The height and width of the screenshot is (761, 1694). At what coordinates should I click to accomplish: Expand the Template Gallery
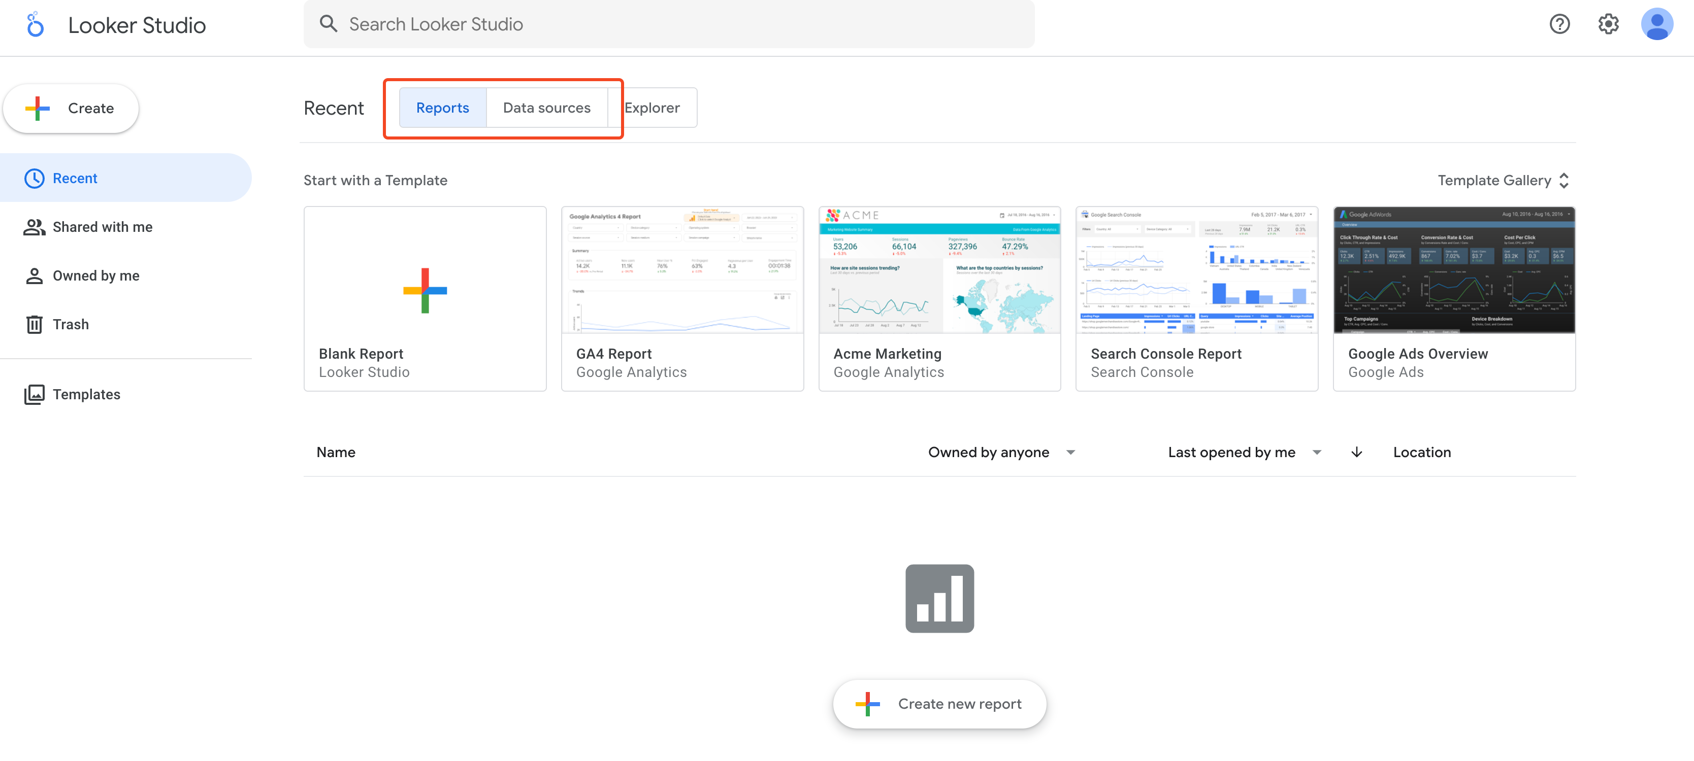click(1503, 180)
